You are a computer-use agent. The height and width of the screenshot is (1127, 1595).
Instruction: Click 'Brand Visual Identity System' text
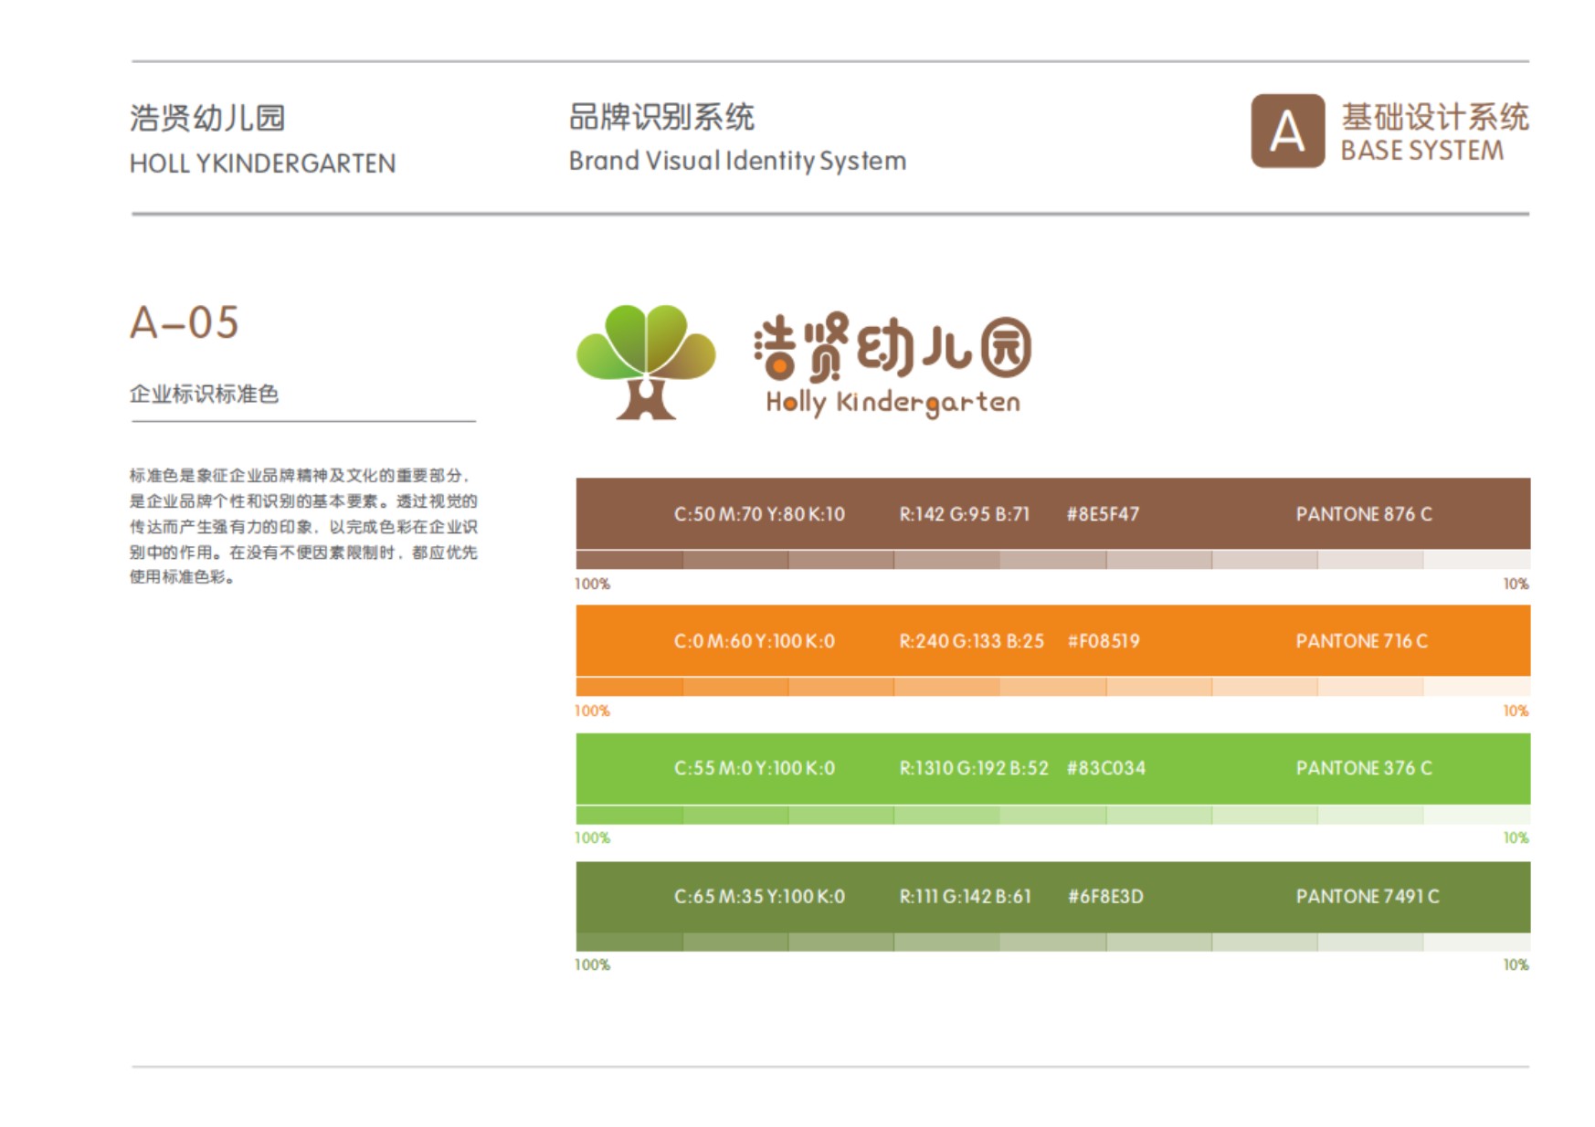click(x=737, y=161)
